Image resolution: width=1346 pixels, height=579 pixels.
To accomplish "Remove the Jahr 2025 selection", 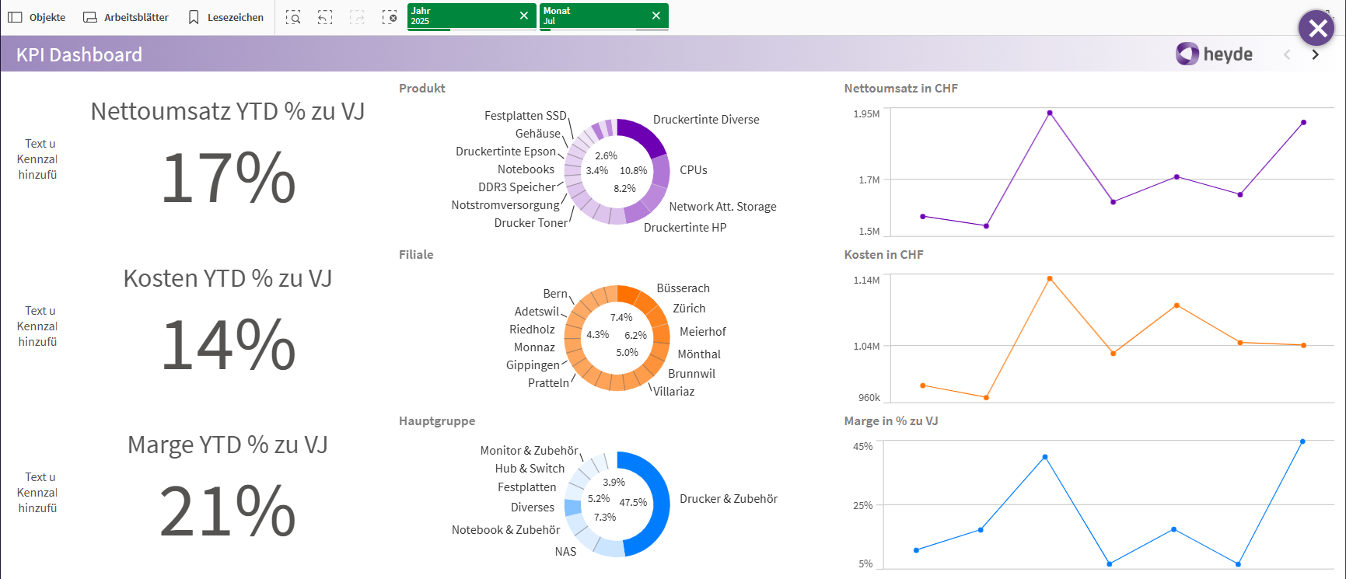I will click(x=524, y=16).
